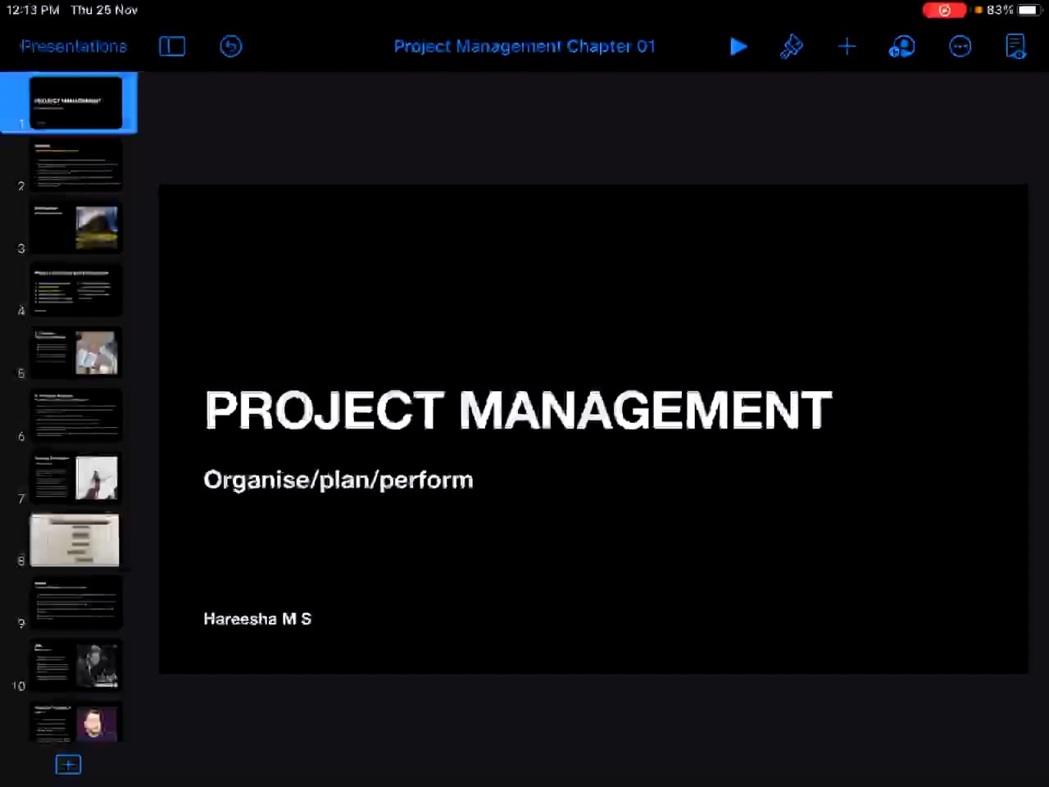
Task: Tap the Project Management Chapter 01 title
Action: [x=524, y=47]
